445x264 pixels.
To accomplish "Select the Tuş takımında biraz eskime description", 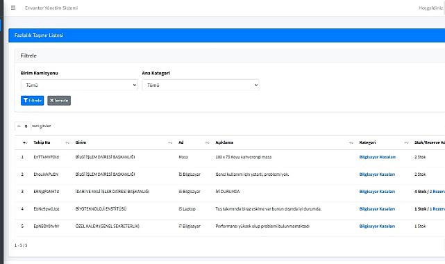I will click(269, 209).
